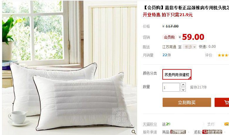Click the 按时发货 service badge
The image size is (229, 135).
tap(178, 132)
